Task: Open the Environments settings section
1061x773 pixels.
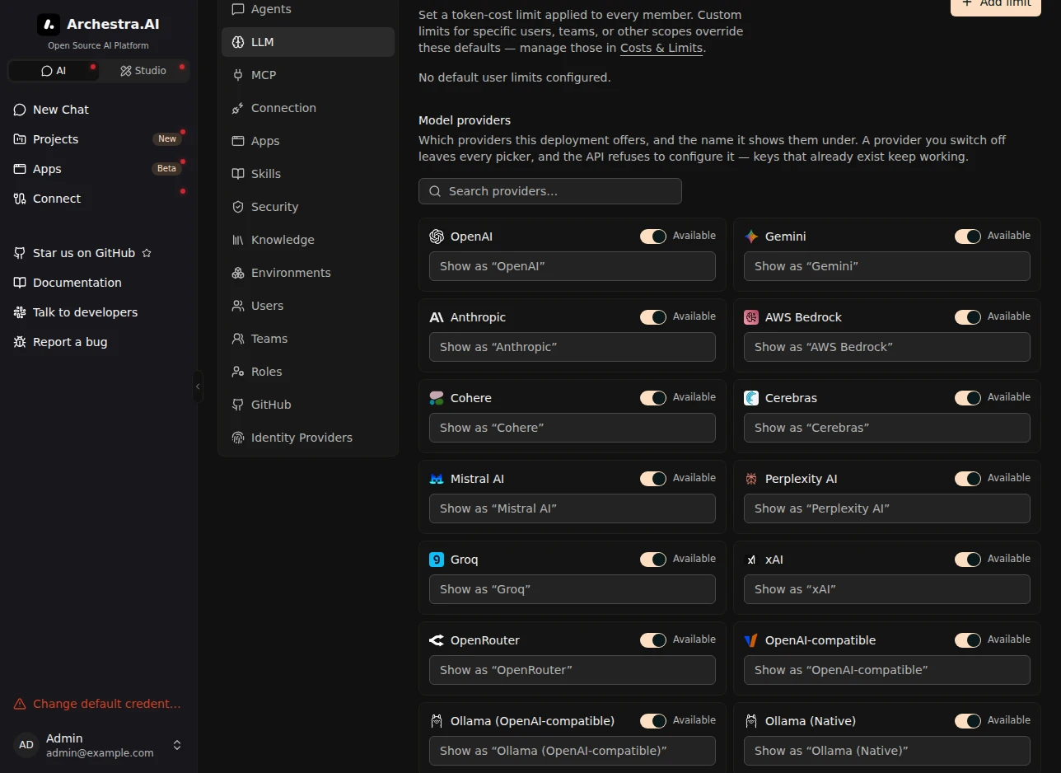Action: (x=308, y=273)
